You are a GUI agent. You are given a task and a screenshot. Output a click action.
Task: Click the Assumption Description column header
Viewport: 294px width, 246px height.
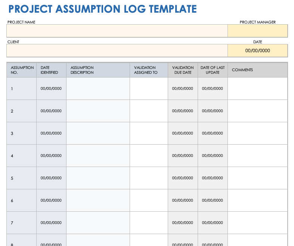[x=98, y=70]
